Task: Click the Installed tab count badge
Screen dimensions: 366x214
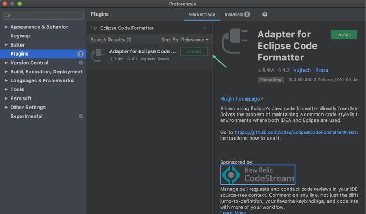Action: 247,14
